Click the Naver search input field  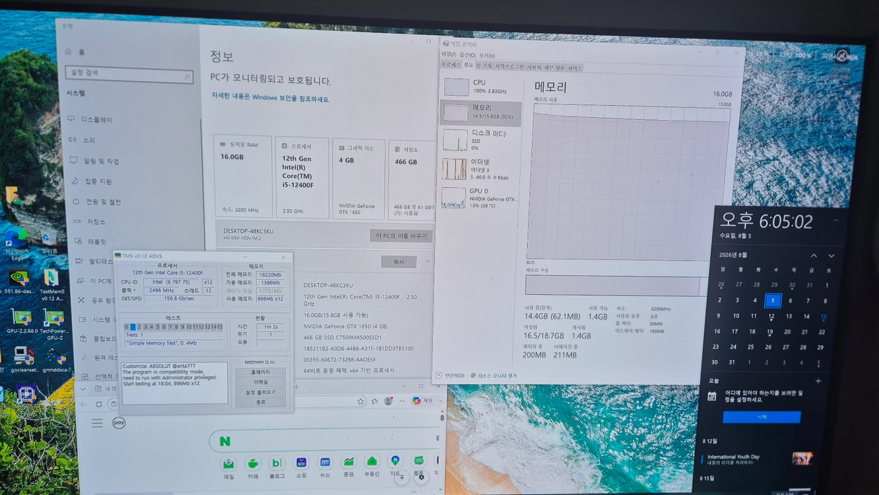323,440
